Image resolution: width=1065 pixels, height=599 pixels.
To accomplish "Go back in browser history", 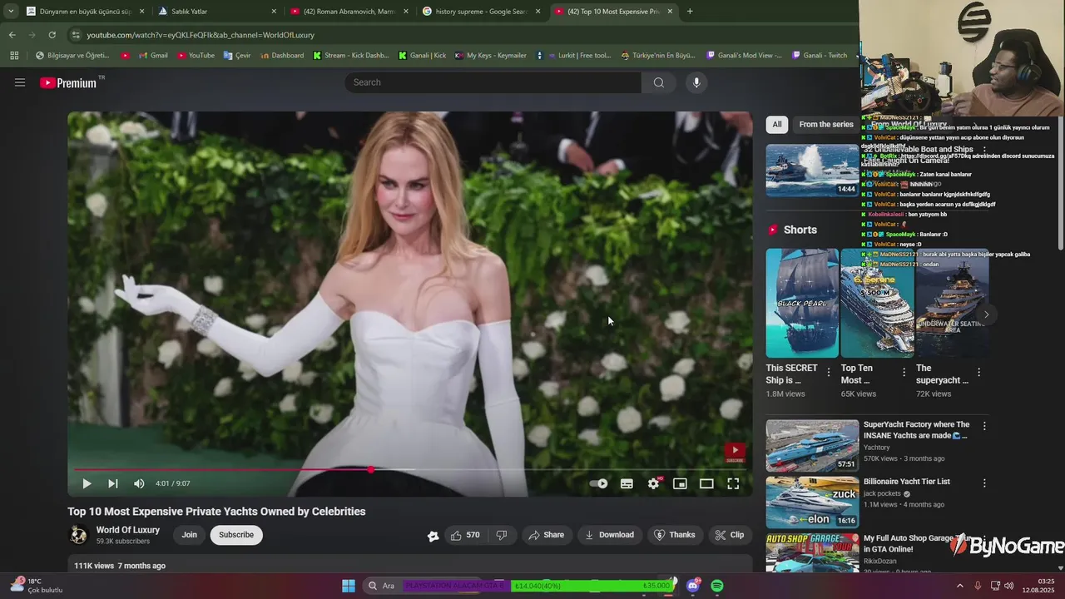I will pyautogui.click(x=12, y=35).
